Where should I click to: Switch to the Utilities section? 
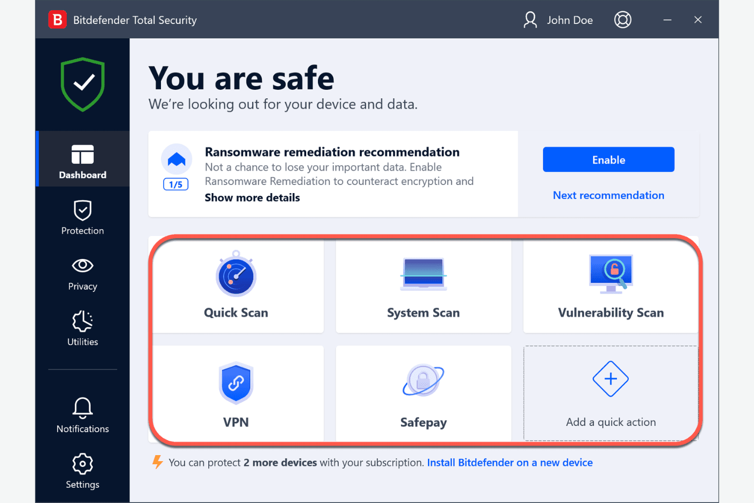(83, 329)
